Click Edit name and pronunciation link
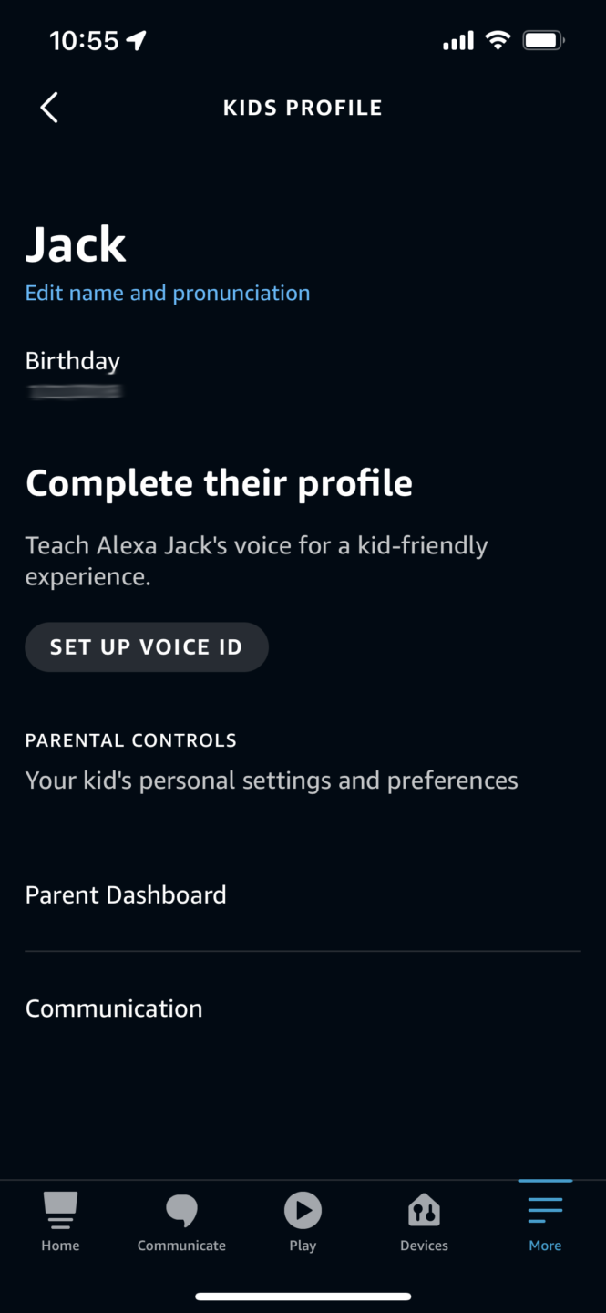This screenshot has width=606, height=1313. point(168,293)
